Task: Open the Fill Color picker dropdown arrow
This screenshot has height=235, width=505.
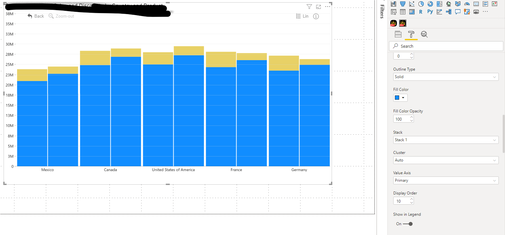Action: [403, 98]
